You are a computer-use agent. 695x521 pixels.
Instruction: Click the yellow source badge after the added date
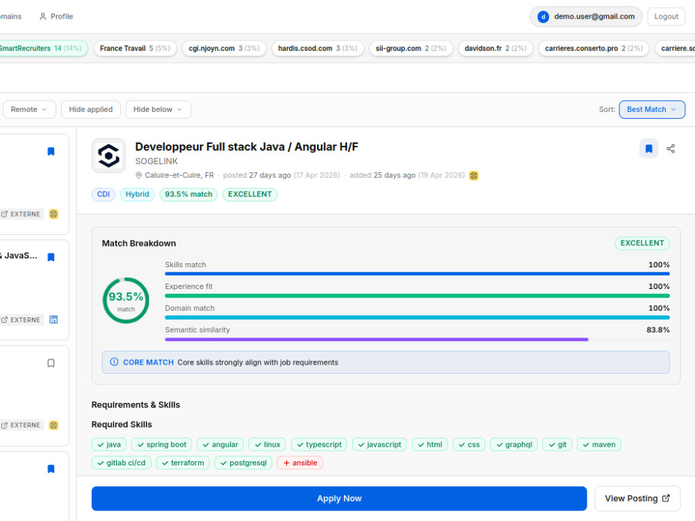473,176
